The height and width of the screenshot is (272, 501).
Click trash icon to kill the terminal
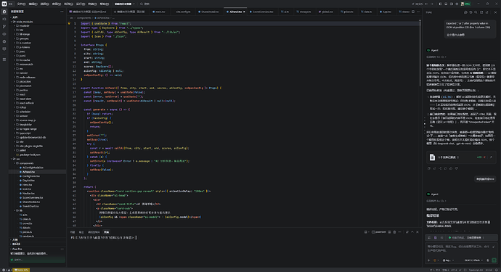(x=394, y=232)
